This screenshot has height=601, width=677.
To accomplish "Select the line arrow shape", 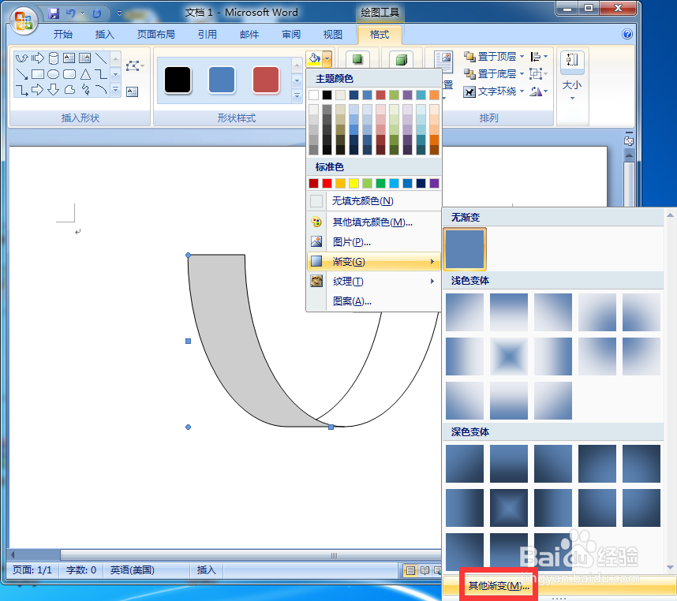I will tap(21, 74).
